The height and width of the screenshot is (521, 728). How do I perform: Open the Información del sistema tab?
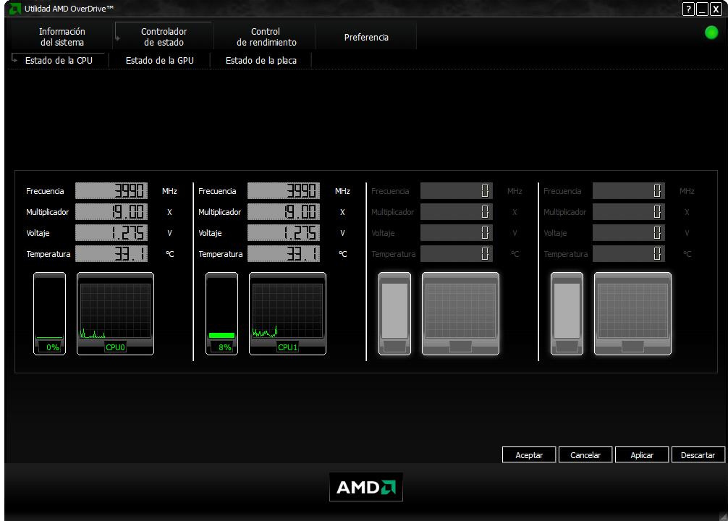point(62,37)
